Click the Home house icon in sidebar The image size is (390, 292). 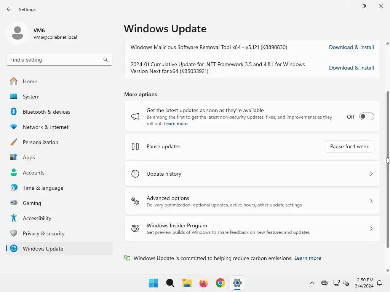click(14, 81)
